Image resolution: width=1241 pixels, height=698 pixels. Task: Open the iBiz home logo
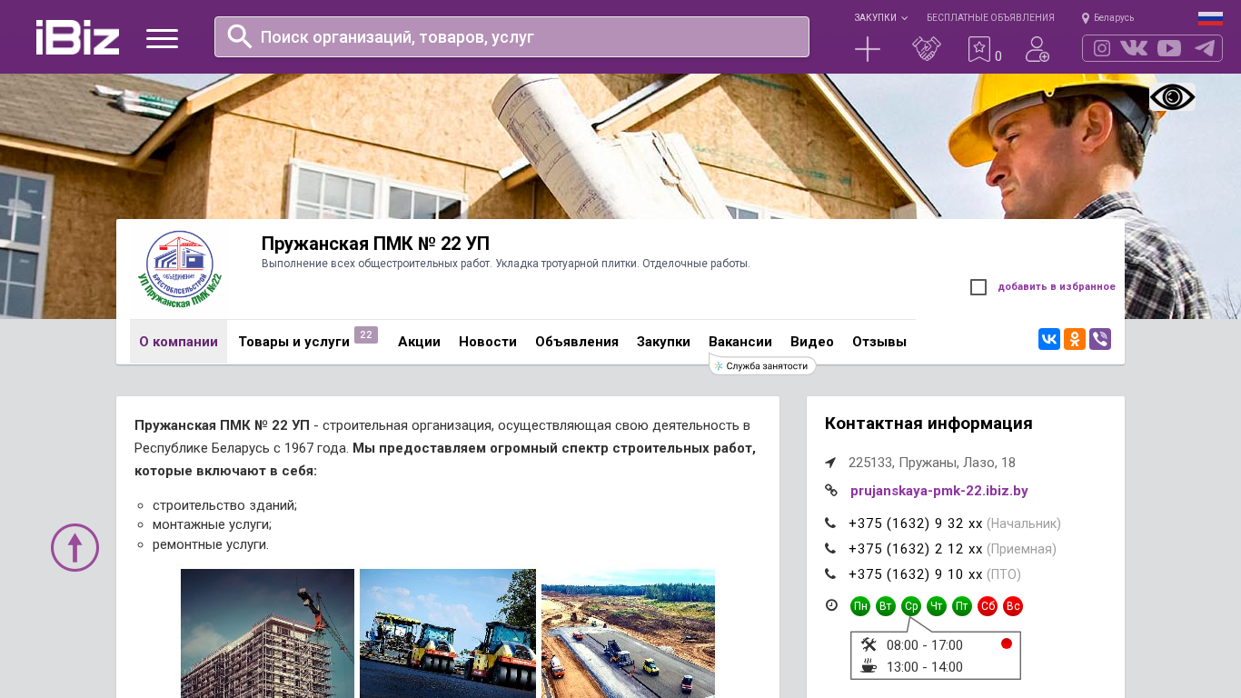point(77,37)
